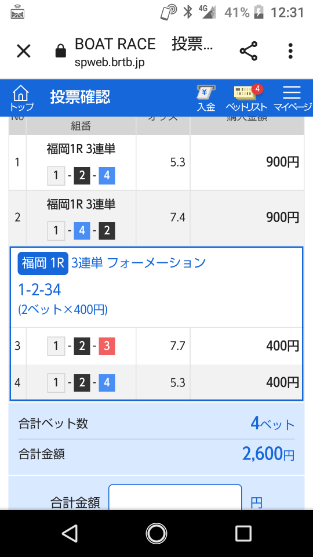Viewport: 313px width, 557px height.
Task: Select bet row 2 with combination 1-4-2
Action: (x=156, y=218)
